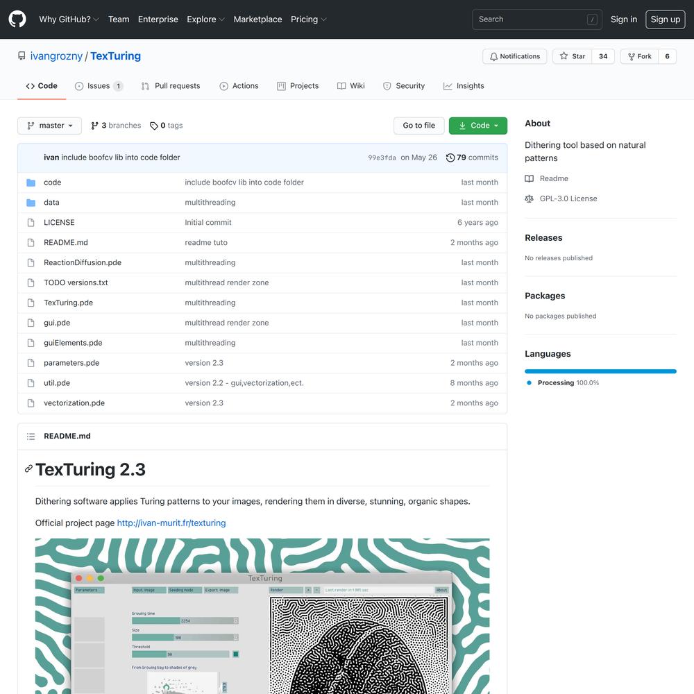Click the ReactionDiffusion.pde file icon
The height and width of the screenshot is (694, 694).
coord(31,262)
